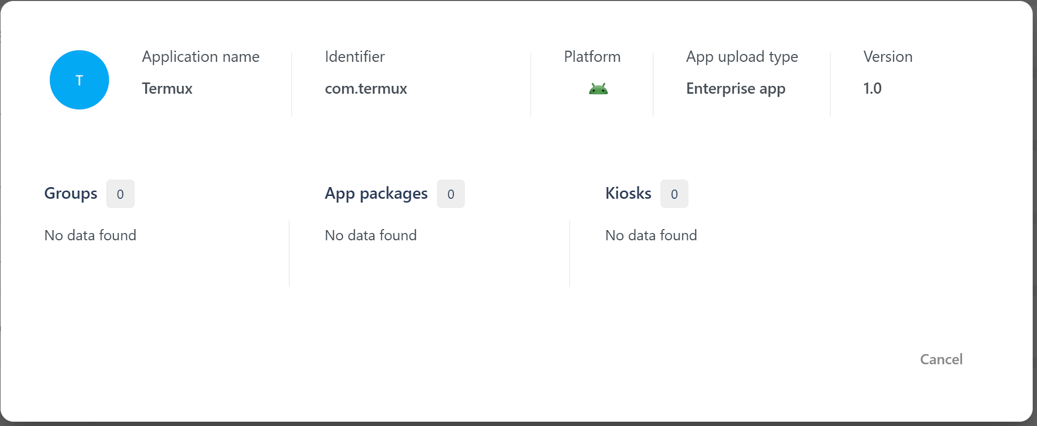This screenshot has height=426, width=1037.
Task: Click the Enterprise app upload type value
Action: (x=735, y=89)
